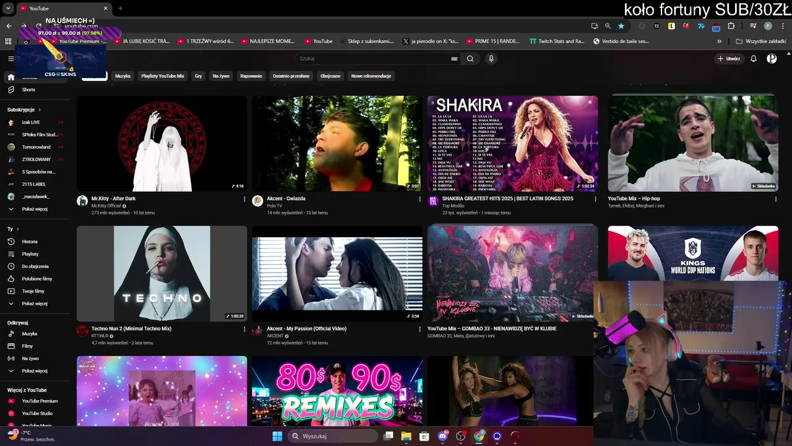Open the YouTube account avatar menu
This screenshot has height=446, width=792.
pos(772,59)
